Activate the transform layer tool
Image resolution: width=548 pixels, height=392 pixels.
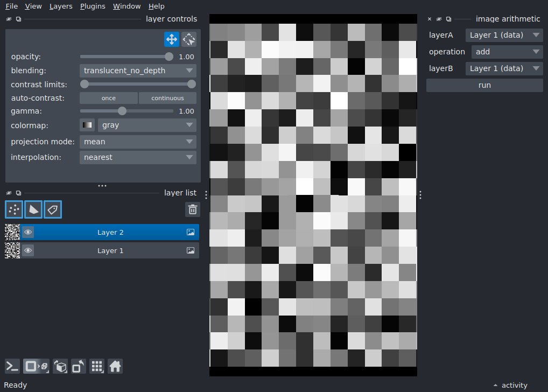pos(189,39)
